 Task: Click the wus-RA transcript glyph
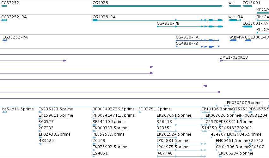(x=235, y=20)
